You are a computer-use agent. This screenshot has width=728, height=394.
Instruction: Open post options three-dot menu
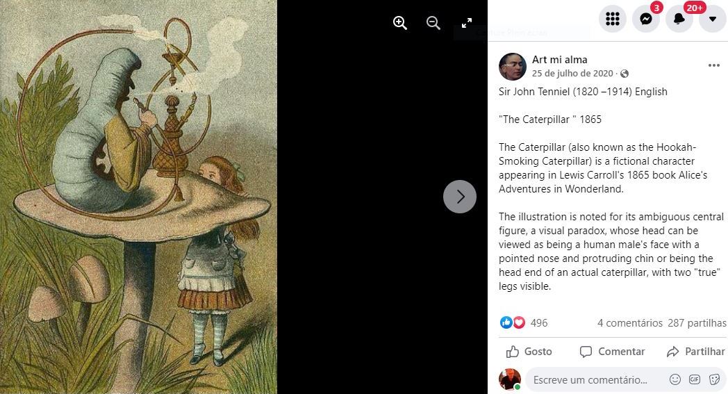coord(713,65)
